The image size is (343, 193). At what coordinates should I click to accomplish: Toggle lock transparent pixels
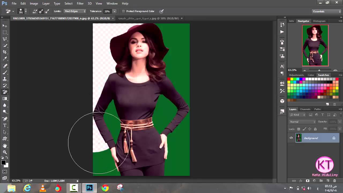[x=299, y=129]
